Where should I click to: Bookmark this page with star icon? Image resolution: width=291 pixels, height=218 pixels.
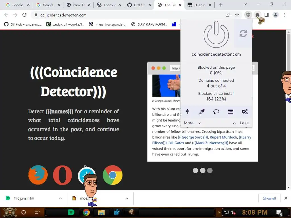pos(237,15)
